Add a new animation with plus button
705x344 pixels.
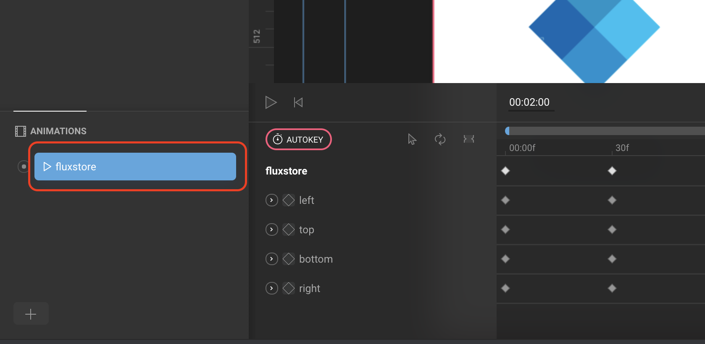31,314
